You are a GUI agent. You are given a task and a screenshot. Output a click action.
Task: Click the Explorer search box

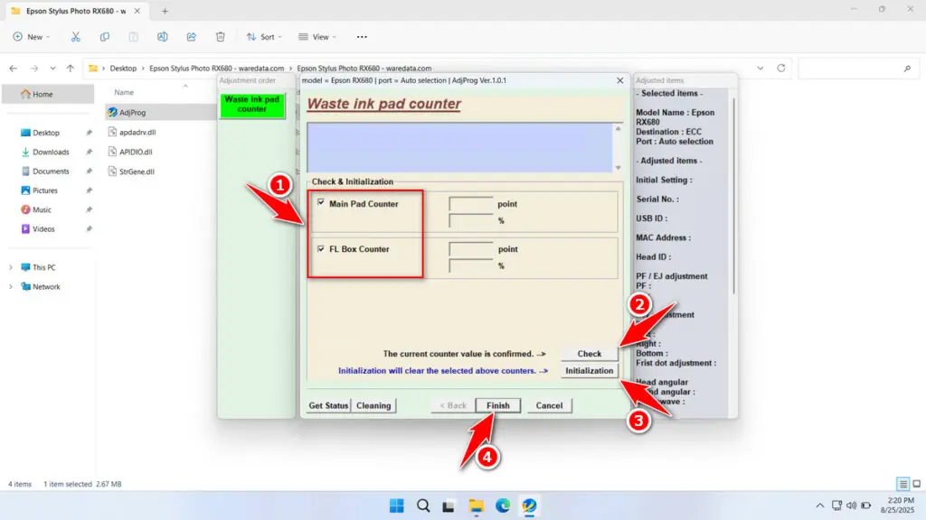[855, 68]
